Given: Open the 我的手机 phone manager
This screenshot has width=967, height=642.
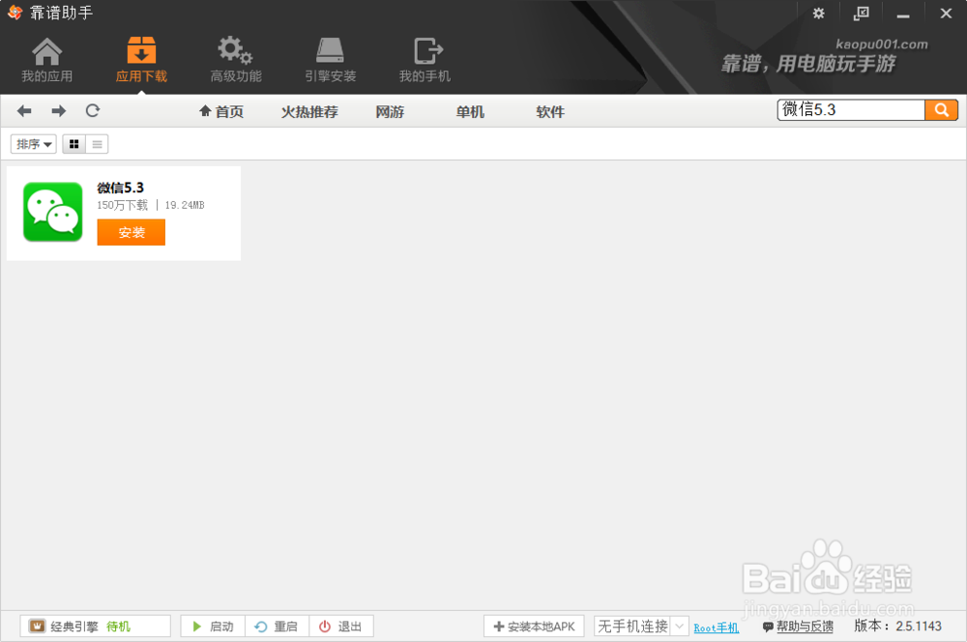Looking at the screenshot, I should 424,58.
